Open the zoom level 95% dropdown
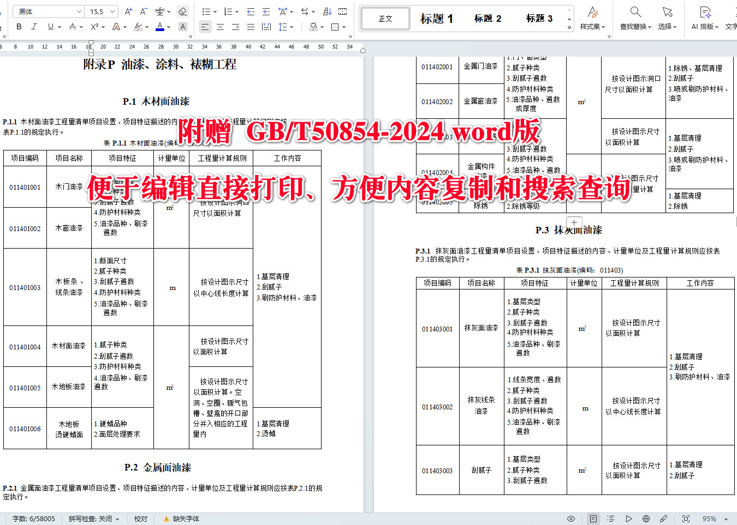This screenshot has height=525, width=737. [x=711, y=518]
